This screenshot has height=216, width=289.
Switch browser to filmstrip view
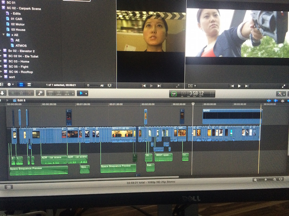click(21, 85)
